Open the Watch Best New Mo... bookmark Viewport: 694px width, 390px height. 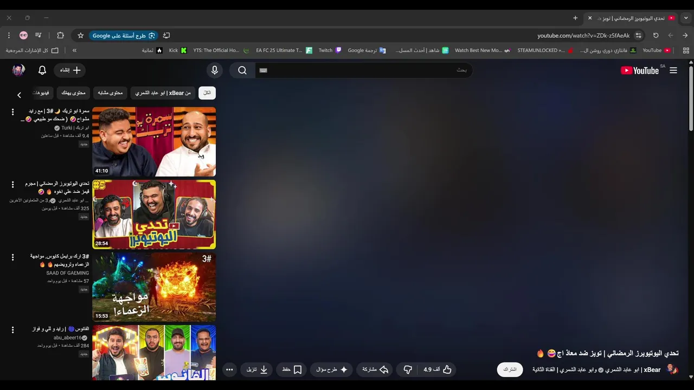point(483,50)
